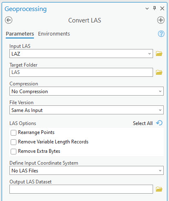Click the Select All link
Viewport: 169px width, 201px height.
click(143, 123)
